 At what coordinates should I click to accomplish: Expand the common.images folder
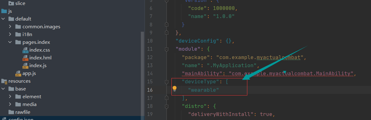pos(10,27)
